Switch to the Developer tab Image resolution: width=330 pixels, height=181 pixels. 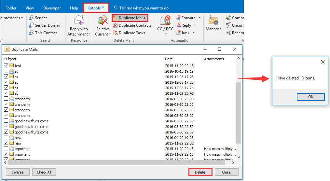tap(52, 8)
